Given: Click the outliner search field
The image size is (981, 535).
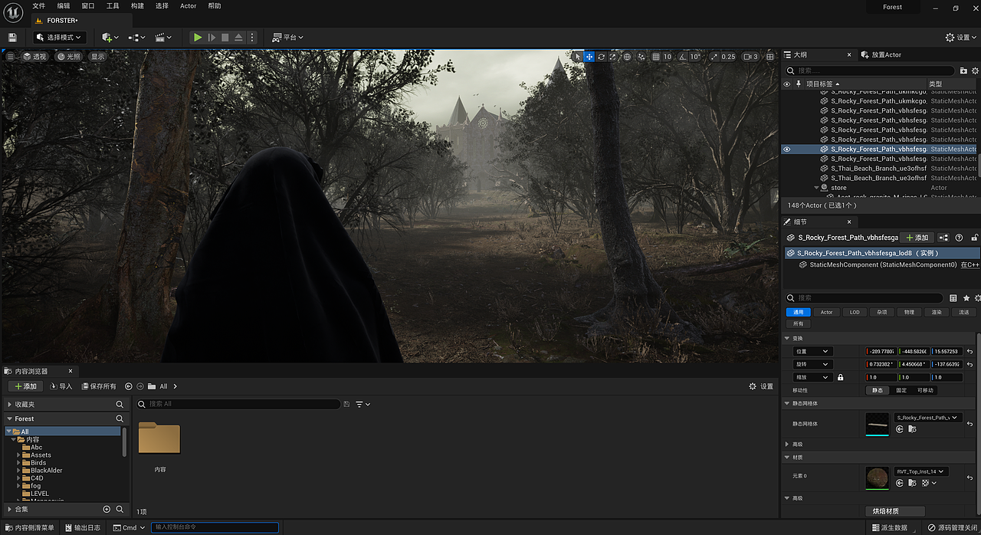Looking at the screenshot, I should pyautogui.click(x=869, y=71).
